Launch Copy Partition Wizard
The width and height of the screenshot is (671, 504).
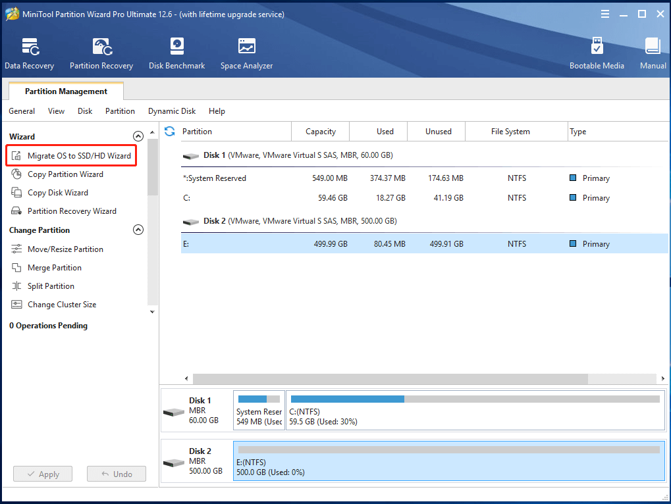click(x=65, y=174)
